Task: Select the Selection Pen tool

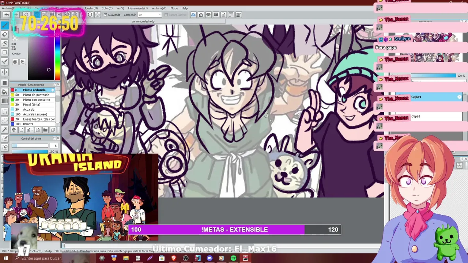Action: pos(5,138)
